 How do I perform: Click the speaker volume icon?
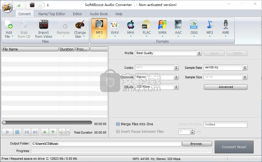tap(62, 132)
